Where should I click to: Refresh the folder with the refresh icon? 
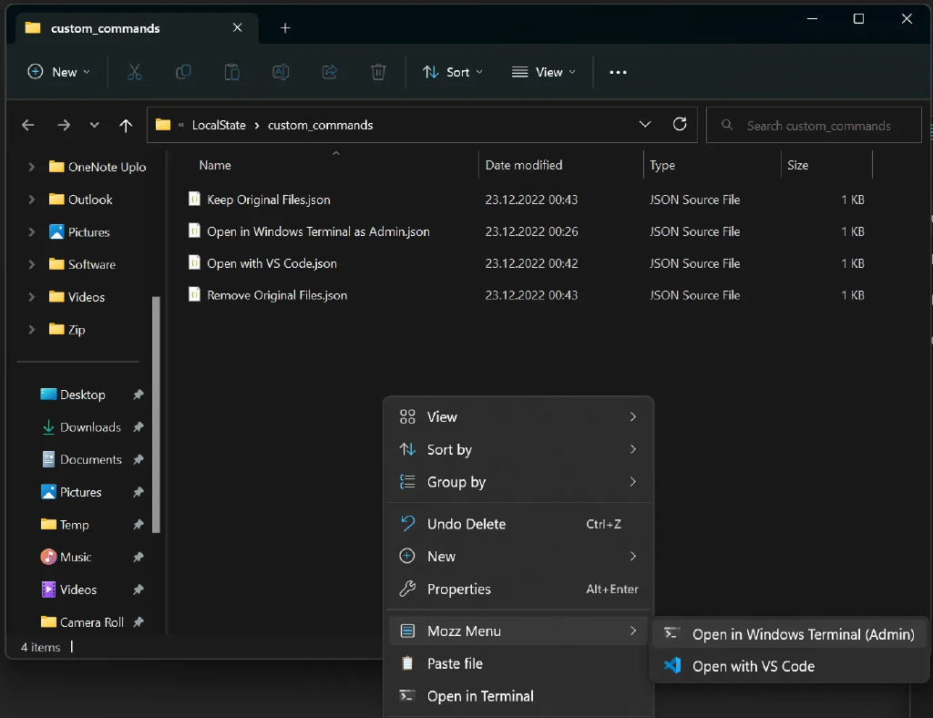[x=680, y=125]
